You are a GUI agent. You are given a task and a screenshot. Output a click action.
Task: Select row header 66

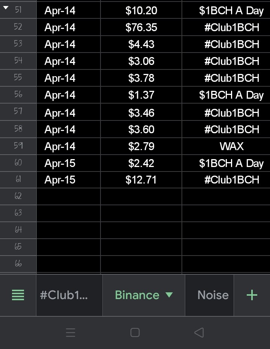click(18, 264)
